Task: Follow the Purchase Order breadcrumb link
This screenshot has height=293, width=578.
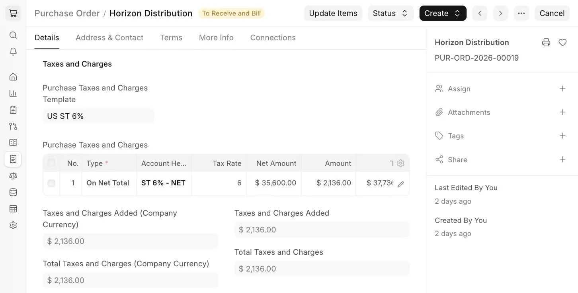Action: (67, 13)
